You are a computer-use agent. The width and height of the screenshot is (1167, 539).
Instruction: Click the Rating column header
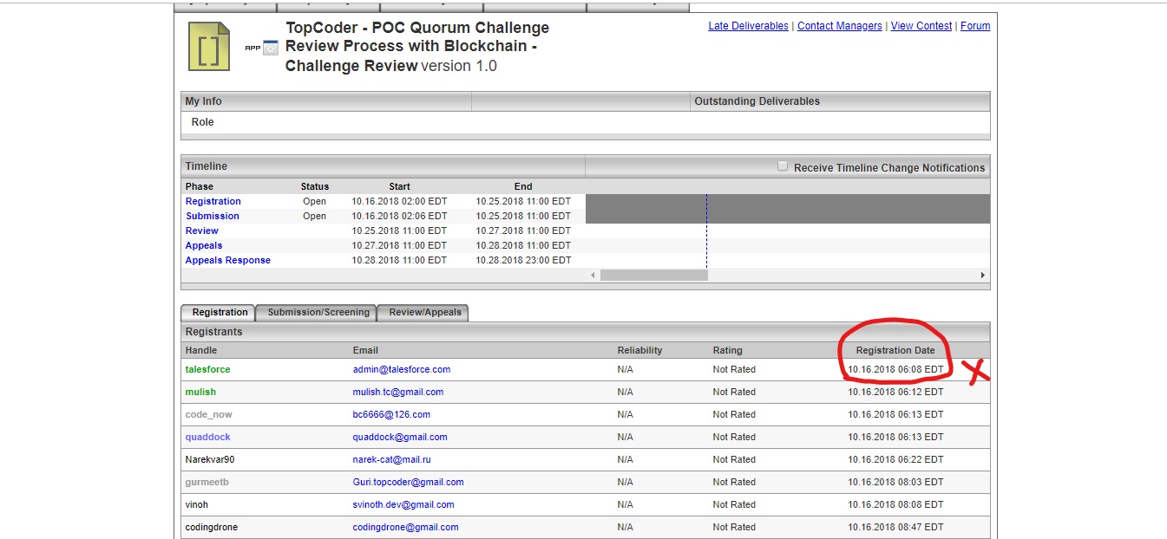728,350
